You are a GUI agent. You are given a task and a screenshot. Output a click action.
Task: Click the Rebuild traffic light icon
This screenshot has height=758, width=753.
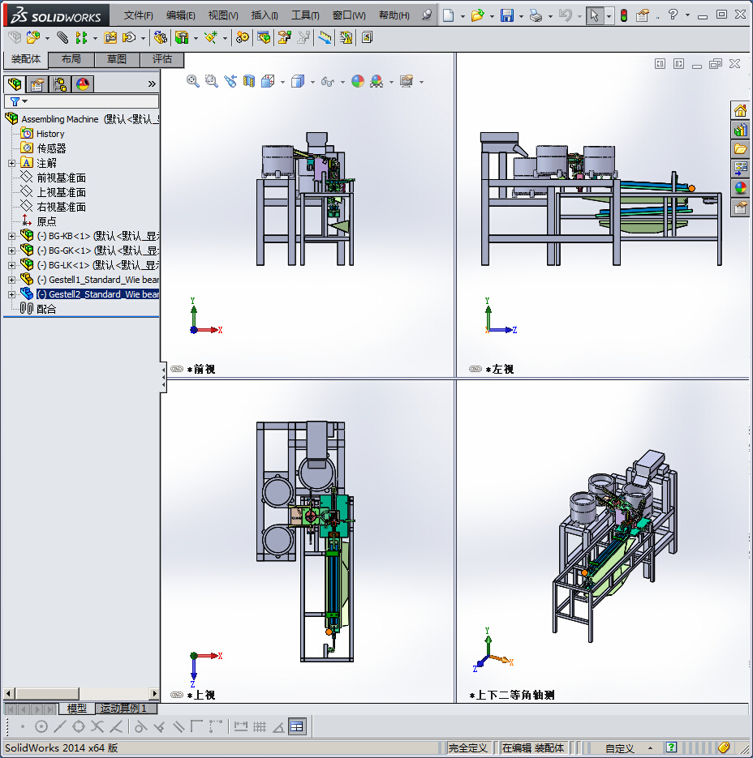[623, 15]
